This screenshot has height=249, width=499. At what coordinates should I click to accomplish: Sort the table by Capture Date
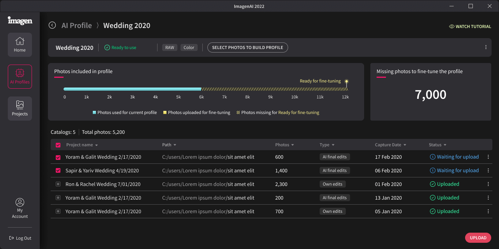[x=391, y=145]
